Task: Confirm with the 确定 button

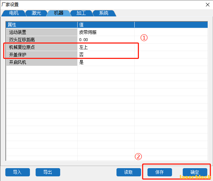Action: 195,172
